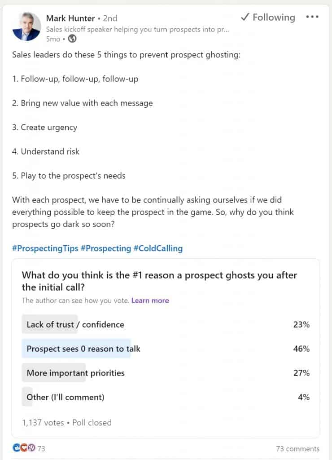The image size is (332, 460).
Task: Open the #ColdCalling hashtag
Action: (x=158, y=248)
